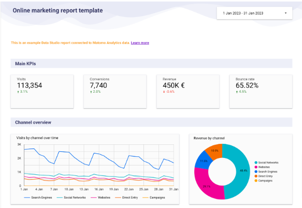Follow the Learn more link
Viewport: 302px width, 208px height.
[x=140, y=43]
